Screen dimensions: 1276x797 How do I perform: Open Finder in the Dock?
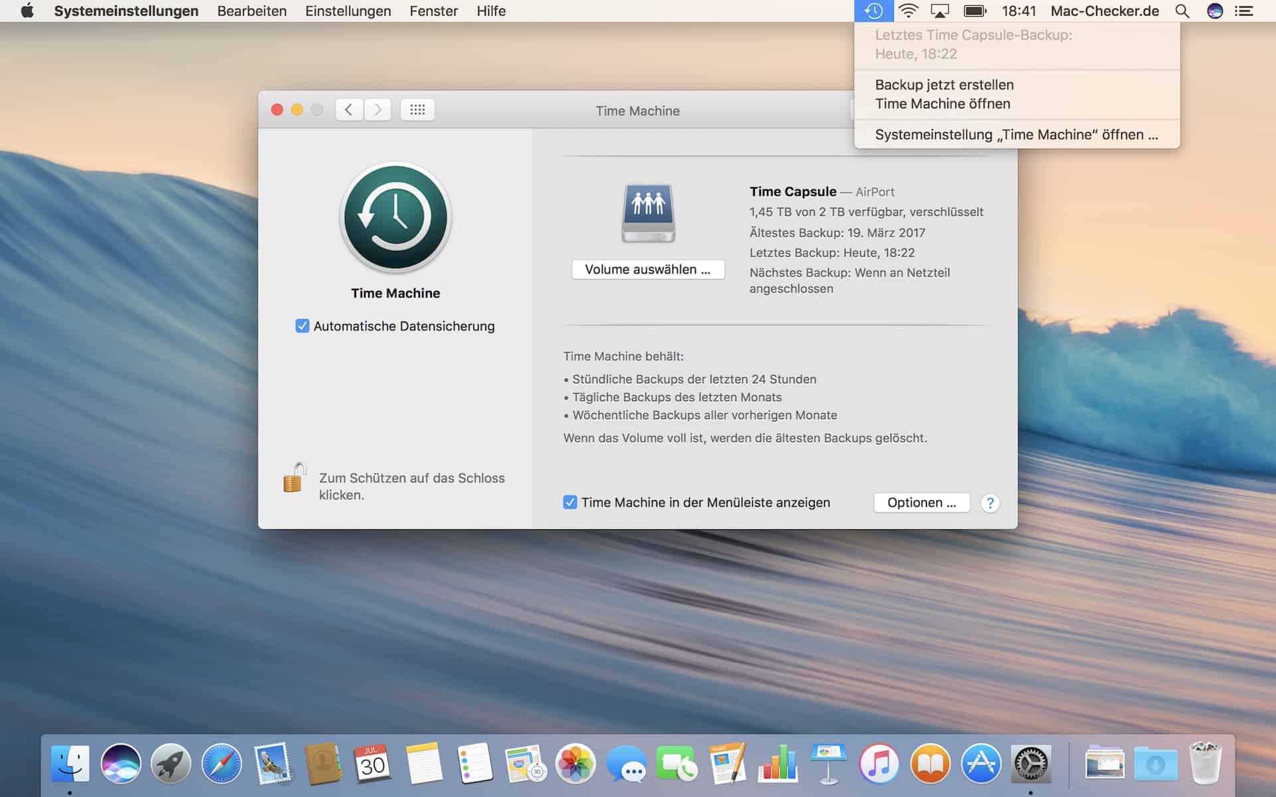point(70,763)
